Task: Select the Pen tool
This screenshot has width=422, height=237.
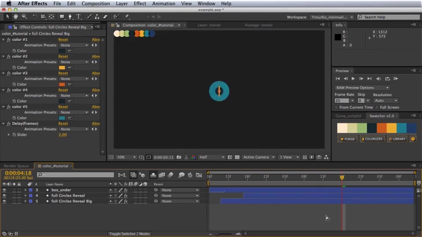Action: coord(70,17)
